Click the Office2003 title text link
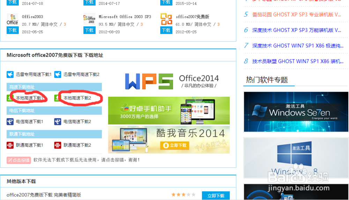Screen dimensions: 349x200 click(x=32, y=17)
